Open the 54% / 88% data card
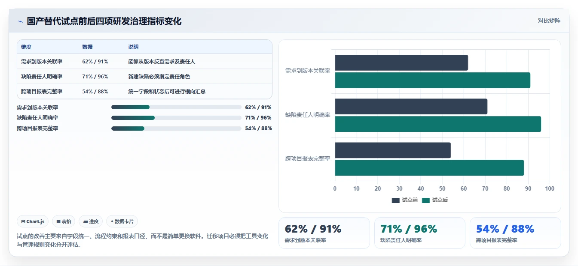This screenshot has width=578, height=266. pyautogui.click(x=515, y=233)
